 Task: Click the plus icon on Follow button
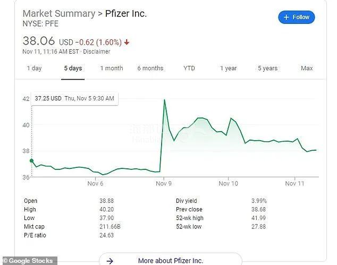(286, 17)
